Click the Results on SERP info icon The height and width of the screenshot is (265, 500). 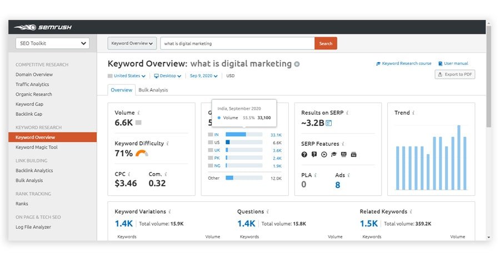[x=347, y=113]
